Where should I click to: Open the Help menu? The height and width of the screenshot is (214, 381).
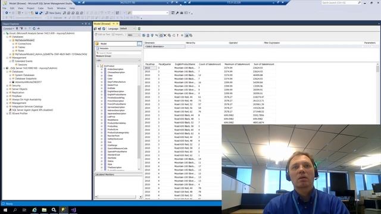coord(72,8)
